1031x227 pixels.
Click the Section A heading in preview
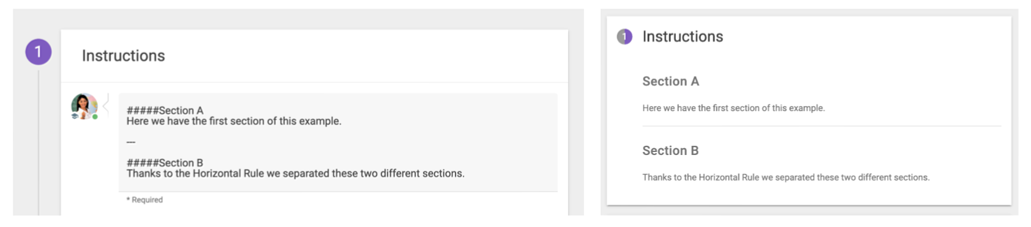tap(670, 81)
